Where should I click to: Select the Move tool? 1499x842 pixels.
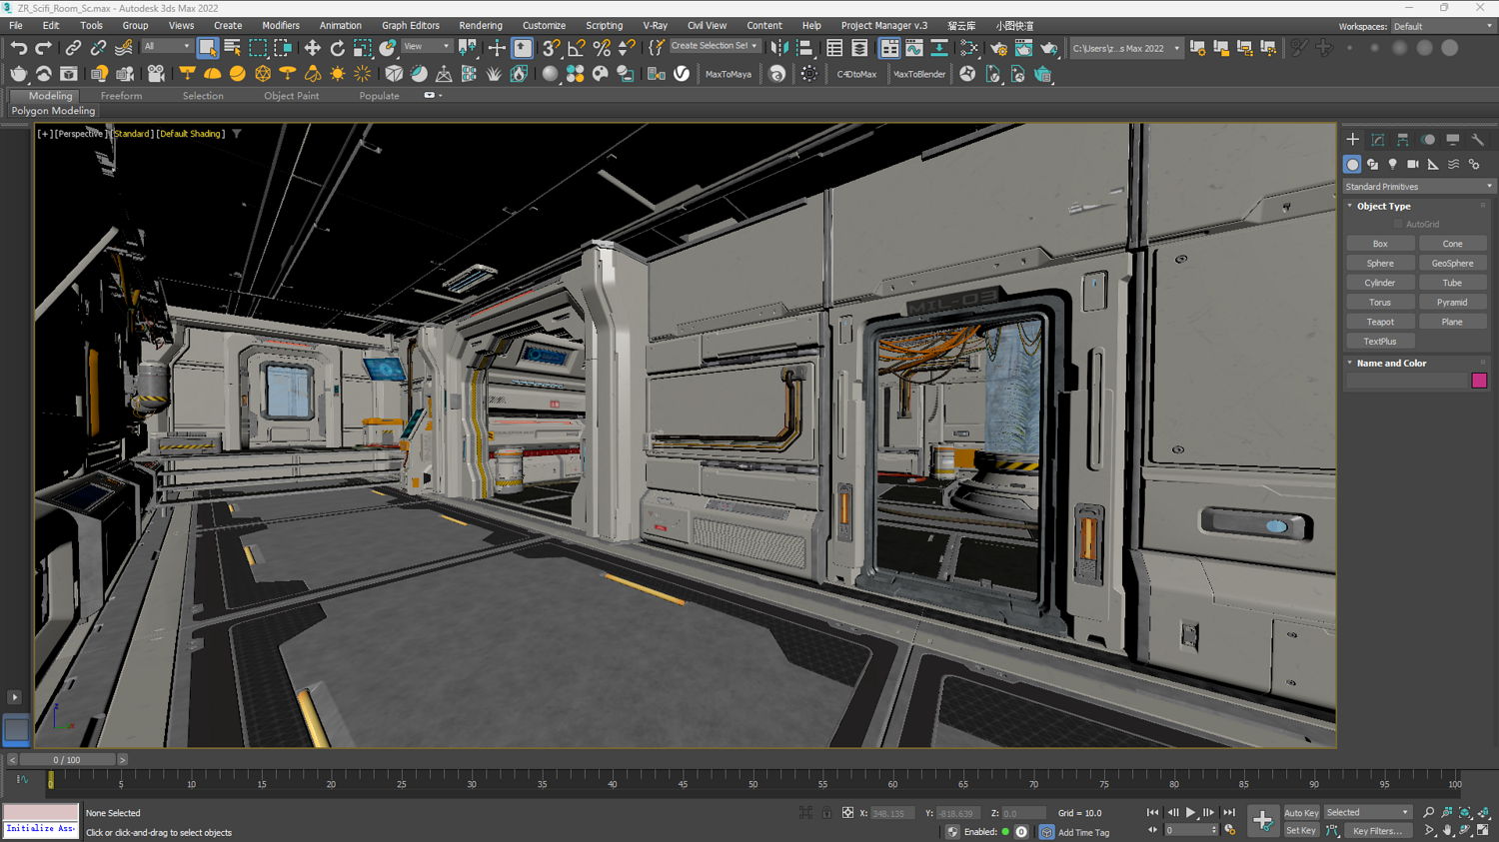(x=312, y=48)
